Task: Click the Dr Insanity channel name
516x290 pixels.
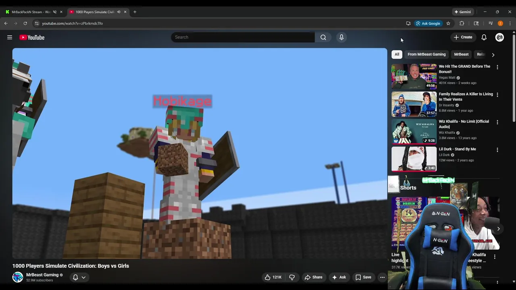Action: coord(446,105)
